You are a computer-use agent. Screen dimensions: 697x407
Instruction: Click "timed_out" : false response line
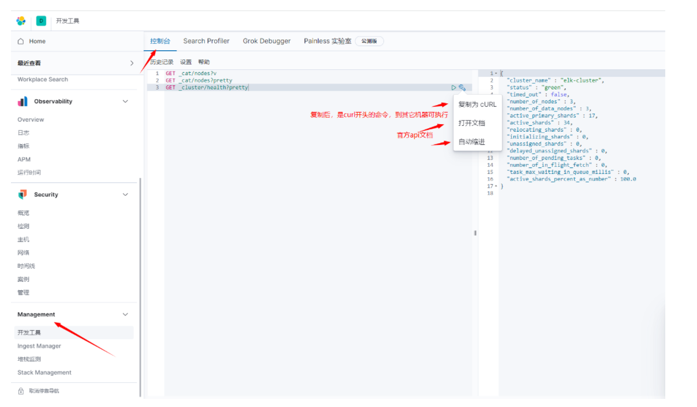[538, 94]
